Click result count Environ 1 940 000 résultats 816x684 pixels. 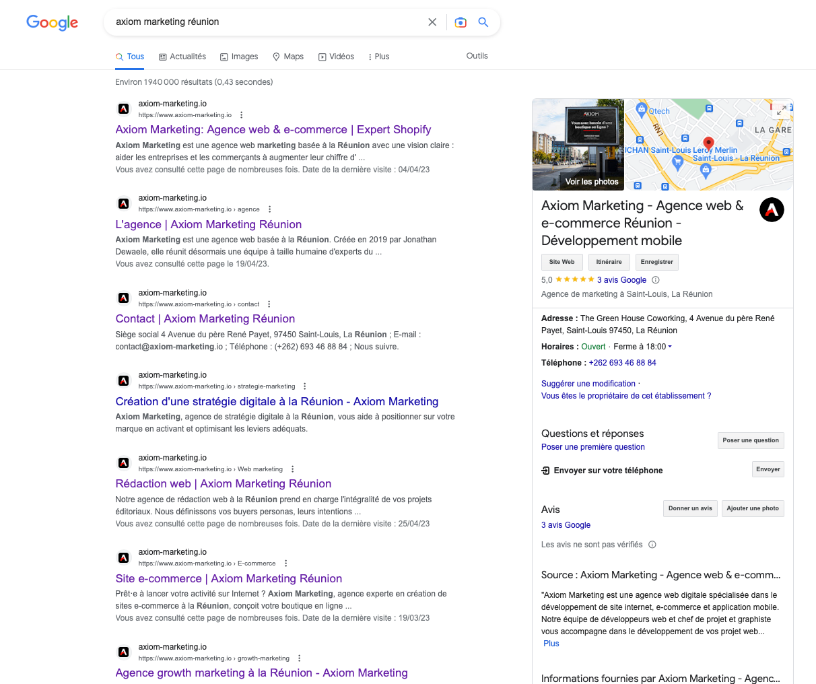pos(194,82)
